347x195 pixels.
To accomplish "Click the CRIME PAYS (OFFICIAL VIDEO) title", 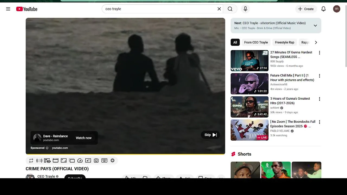I will [57, 169].
